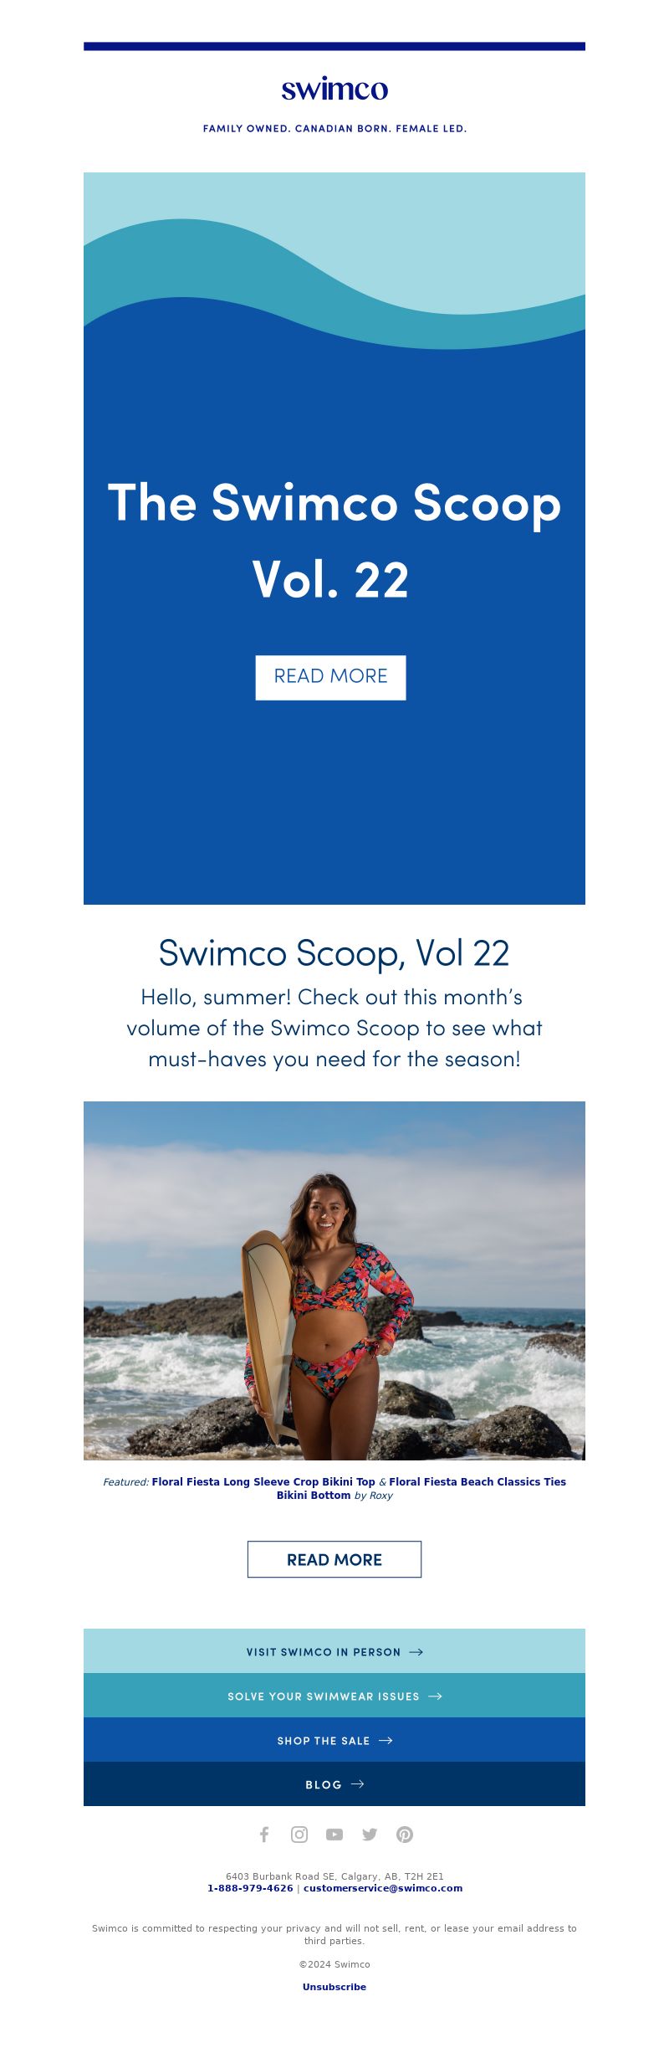The width and height of the screenshot is (669, 2058).
Task: Open Floral Fiesta Beach Classics Ties Bikini Bottom link
Action: point(421,1489)
